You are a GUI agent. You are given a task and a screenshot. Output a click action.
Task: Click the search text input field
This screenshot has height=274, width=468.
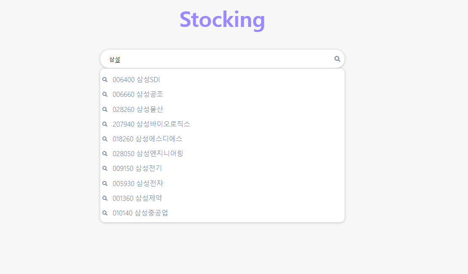(211, 59)
